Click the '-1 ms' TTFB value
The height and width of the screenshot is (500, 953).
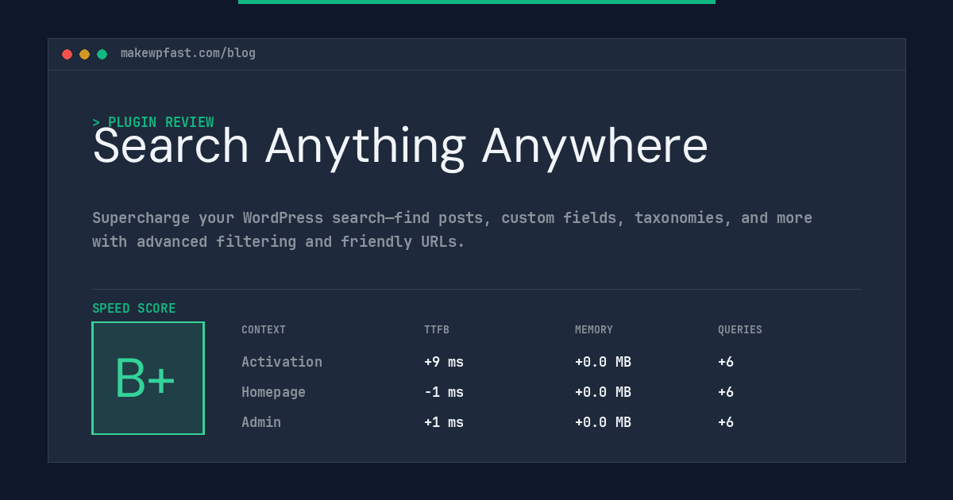[x=444, y=392]
